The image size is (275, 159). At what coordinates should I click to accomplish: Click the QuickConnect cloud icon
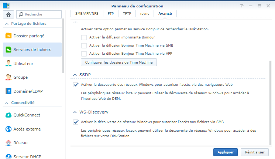click(x=8, y=115)
